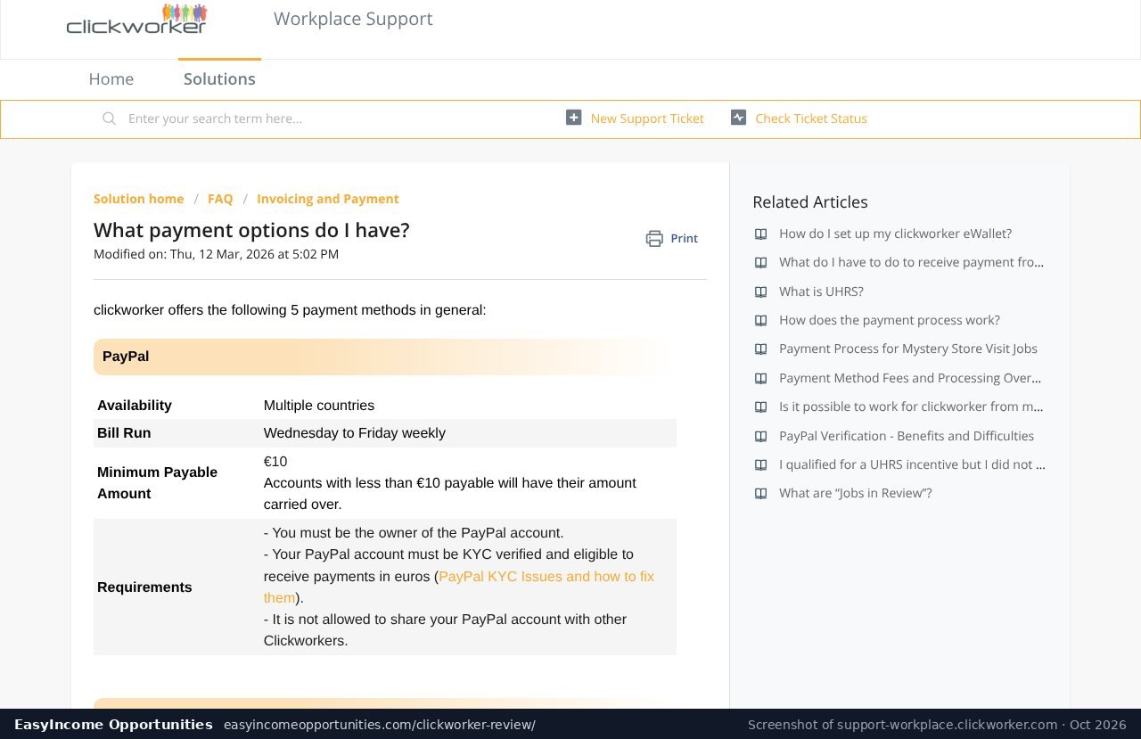
Task: Open 'I qualified for a UHRS incentive' article
Action: pyautogui.click(x=912, y=464)
